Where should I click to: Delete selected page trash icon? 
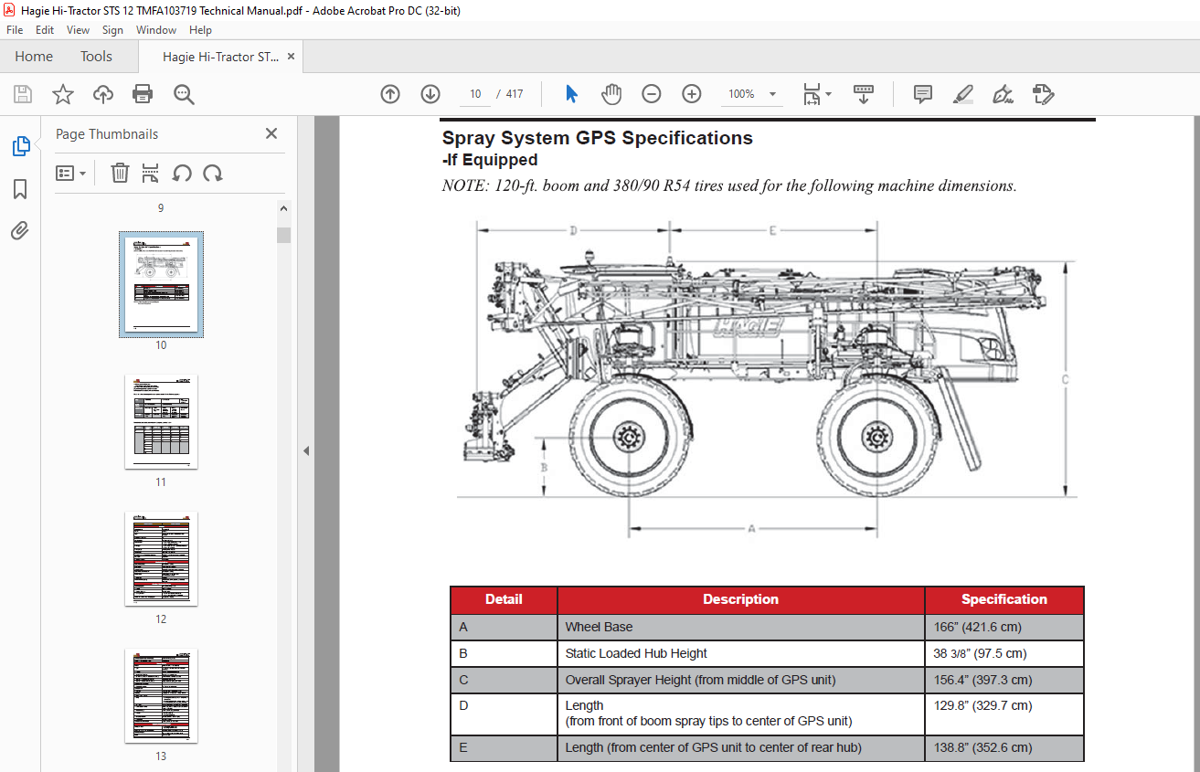120,173
